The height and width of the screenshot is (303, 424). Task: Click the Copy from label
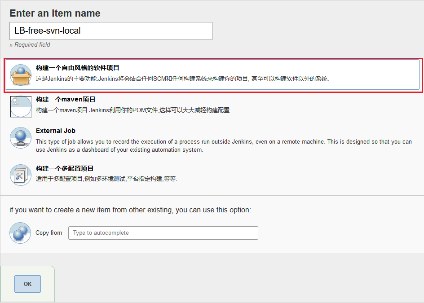coord(49,233)
